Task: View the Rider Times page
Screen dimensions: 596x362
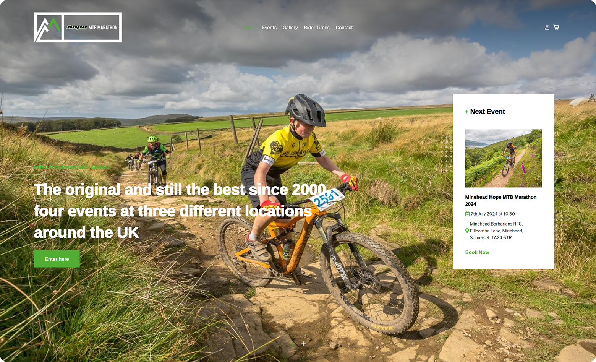Action: click(x=317, y=28)
